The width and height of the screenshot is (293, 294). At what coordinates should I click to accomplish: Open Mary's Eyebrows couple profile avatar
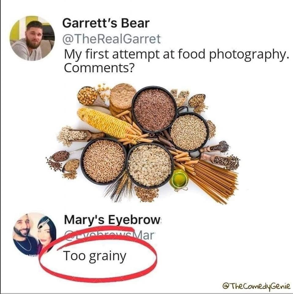pyautogui.click(x=34, y=235)
